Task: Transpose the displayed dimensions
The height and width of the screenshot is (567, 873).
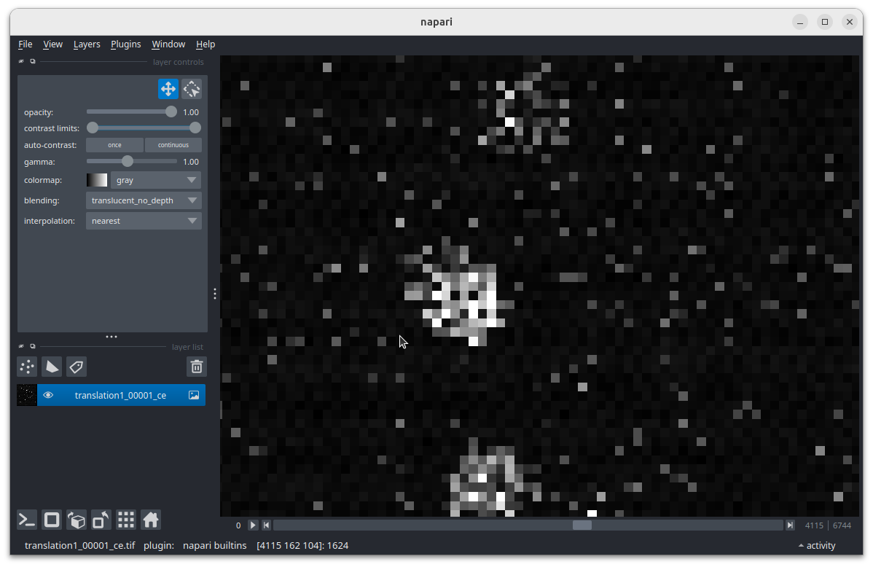Action: (x=101, y=520)
